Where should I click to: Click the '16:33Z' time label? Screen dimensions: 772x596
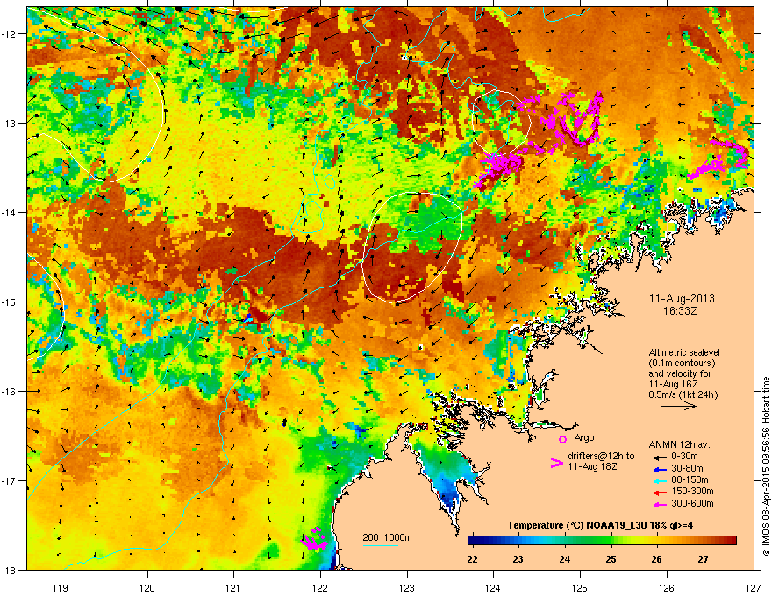coord(681,311)
